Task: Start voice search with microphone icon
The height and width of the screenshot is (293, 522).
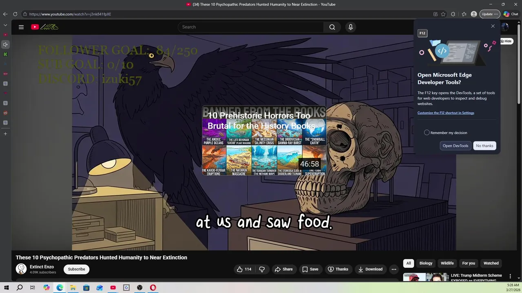Action: point(350,27)
